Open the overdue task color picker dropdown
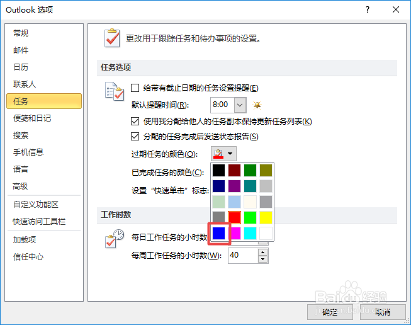This screenshot has width=411, height=325. pos(223,154)
